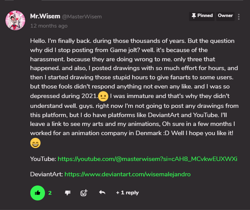Screen dimensions: 250x210
Task: Click the green thumbs-up like button
Action: coord(37,193)
